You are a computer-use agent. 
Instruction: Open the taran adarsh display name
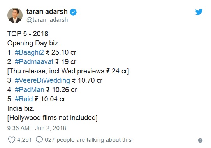[x=47, y=12]
